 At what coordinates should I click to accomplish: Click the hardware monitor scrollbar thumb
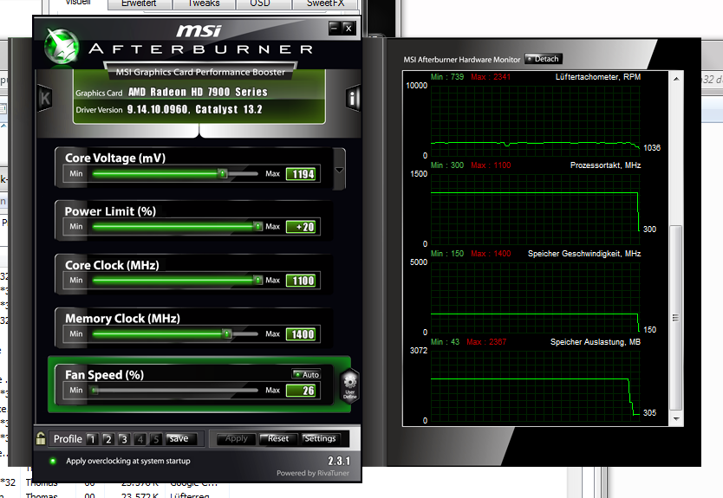click(x=676, y=318)
